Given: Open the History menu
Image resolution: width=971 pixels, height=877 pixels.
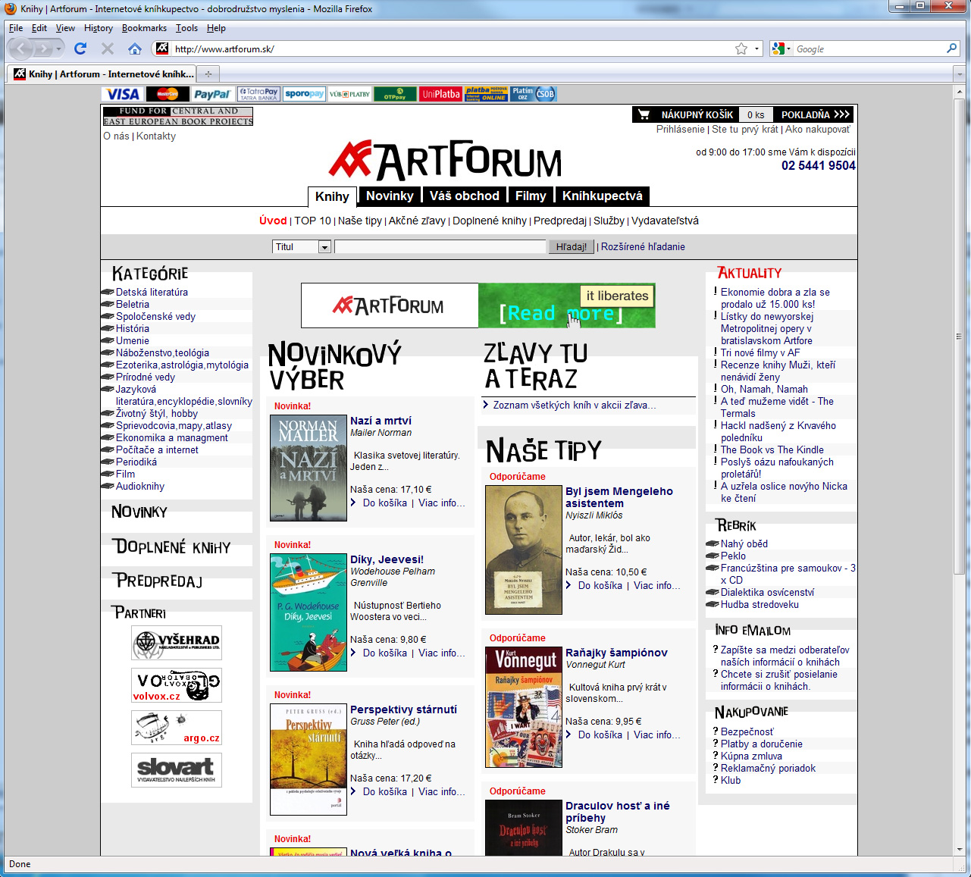Looking at the screenshot, I should coord(99,28).
